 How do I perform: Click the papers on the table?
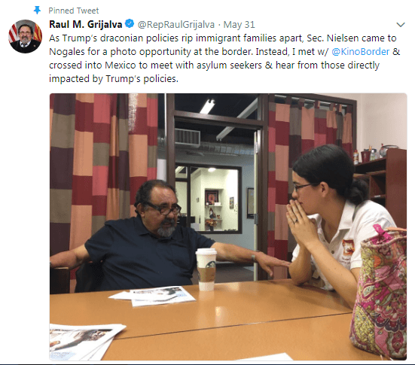pos(152,296)
